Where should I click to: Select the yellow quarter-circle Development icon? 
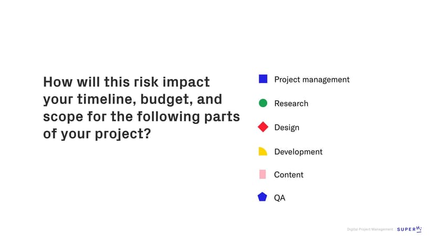click(263, 151)
